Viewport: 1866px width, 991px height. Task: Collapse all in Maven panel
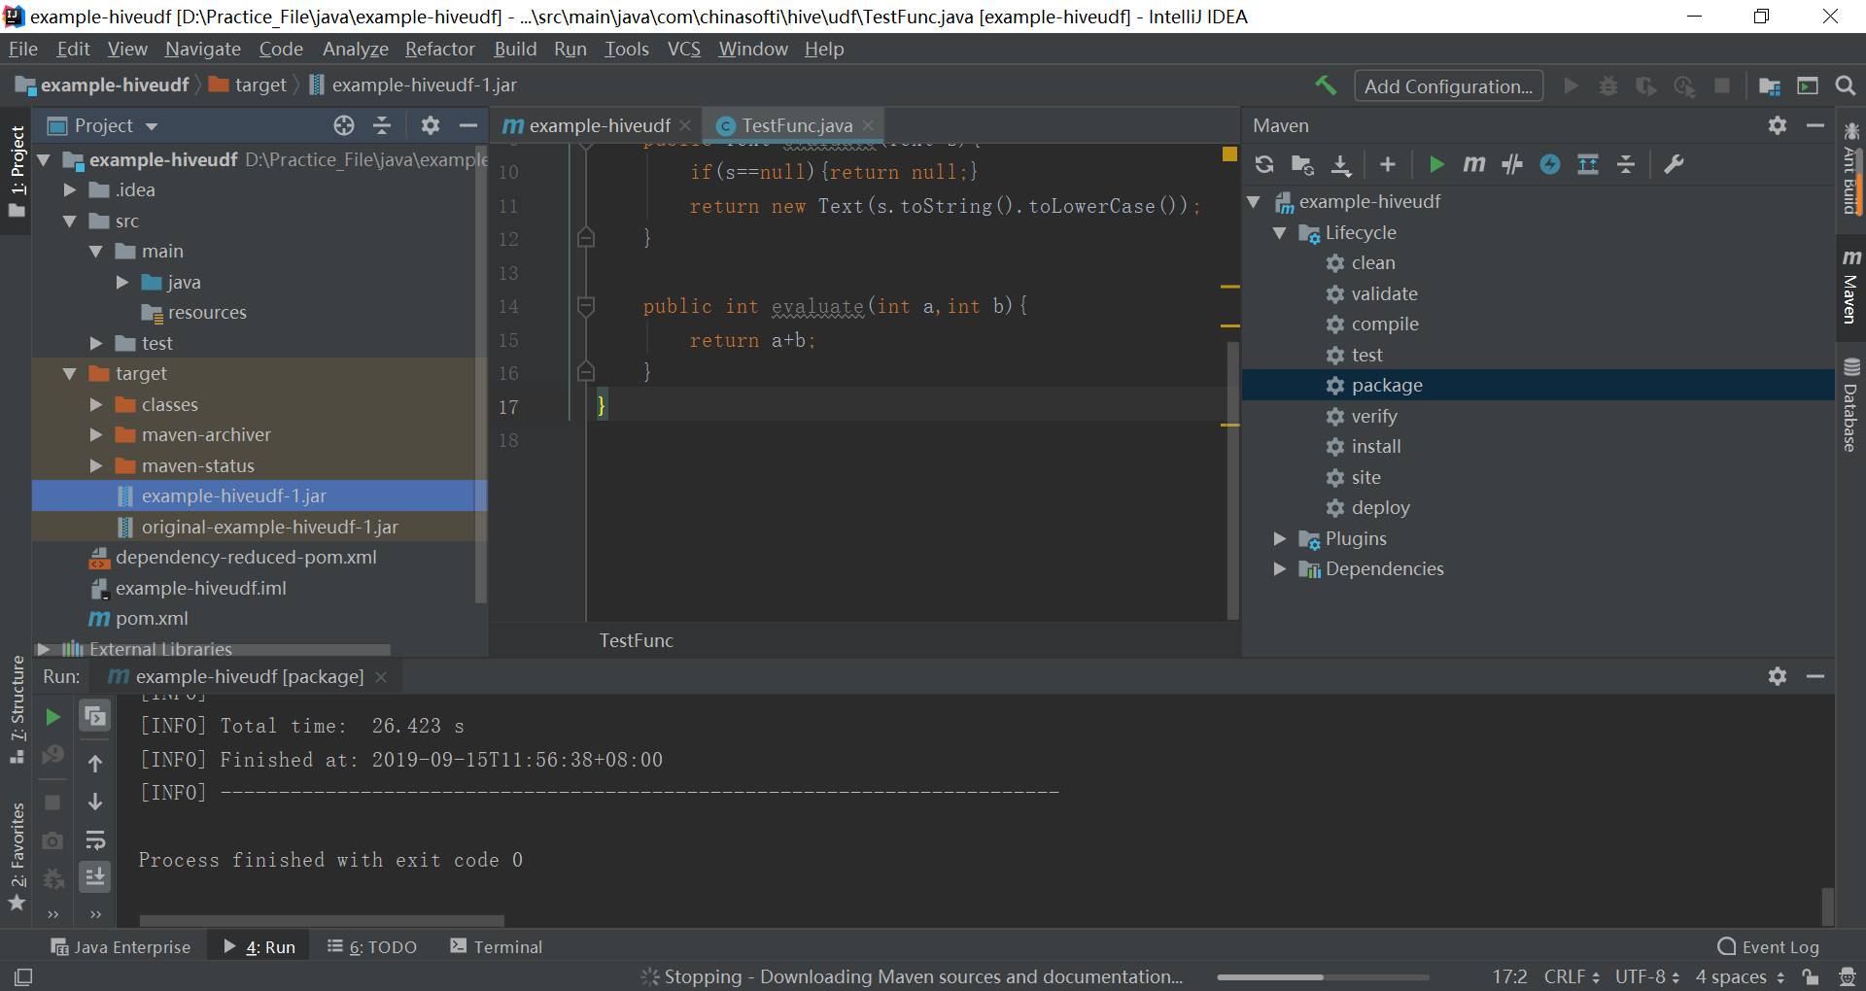coord(1626,164)
